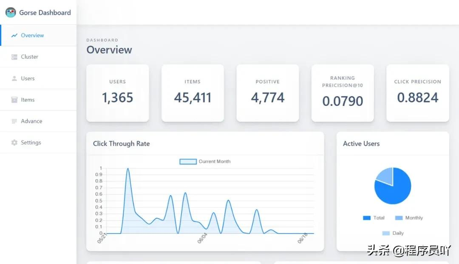Screen dimensions: 459x264
Task: Select the USERS 1,365 stat card
Action: 118,93
